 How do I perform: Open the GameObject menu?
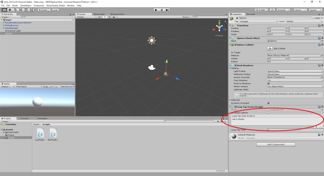(x=26, y=6)
